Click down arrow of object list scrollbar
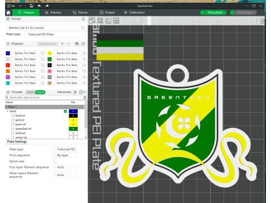271x203 pixels. point(86,137)
